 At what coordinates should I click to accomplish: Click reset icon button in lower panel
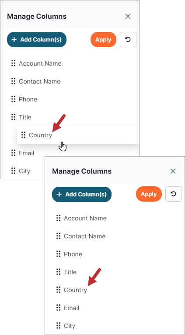(174, 194)
